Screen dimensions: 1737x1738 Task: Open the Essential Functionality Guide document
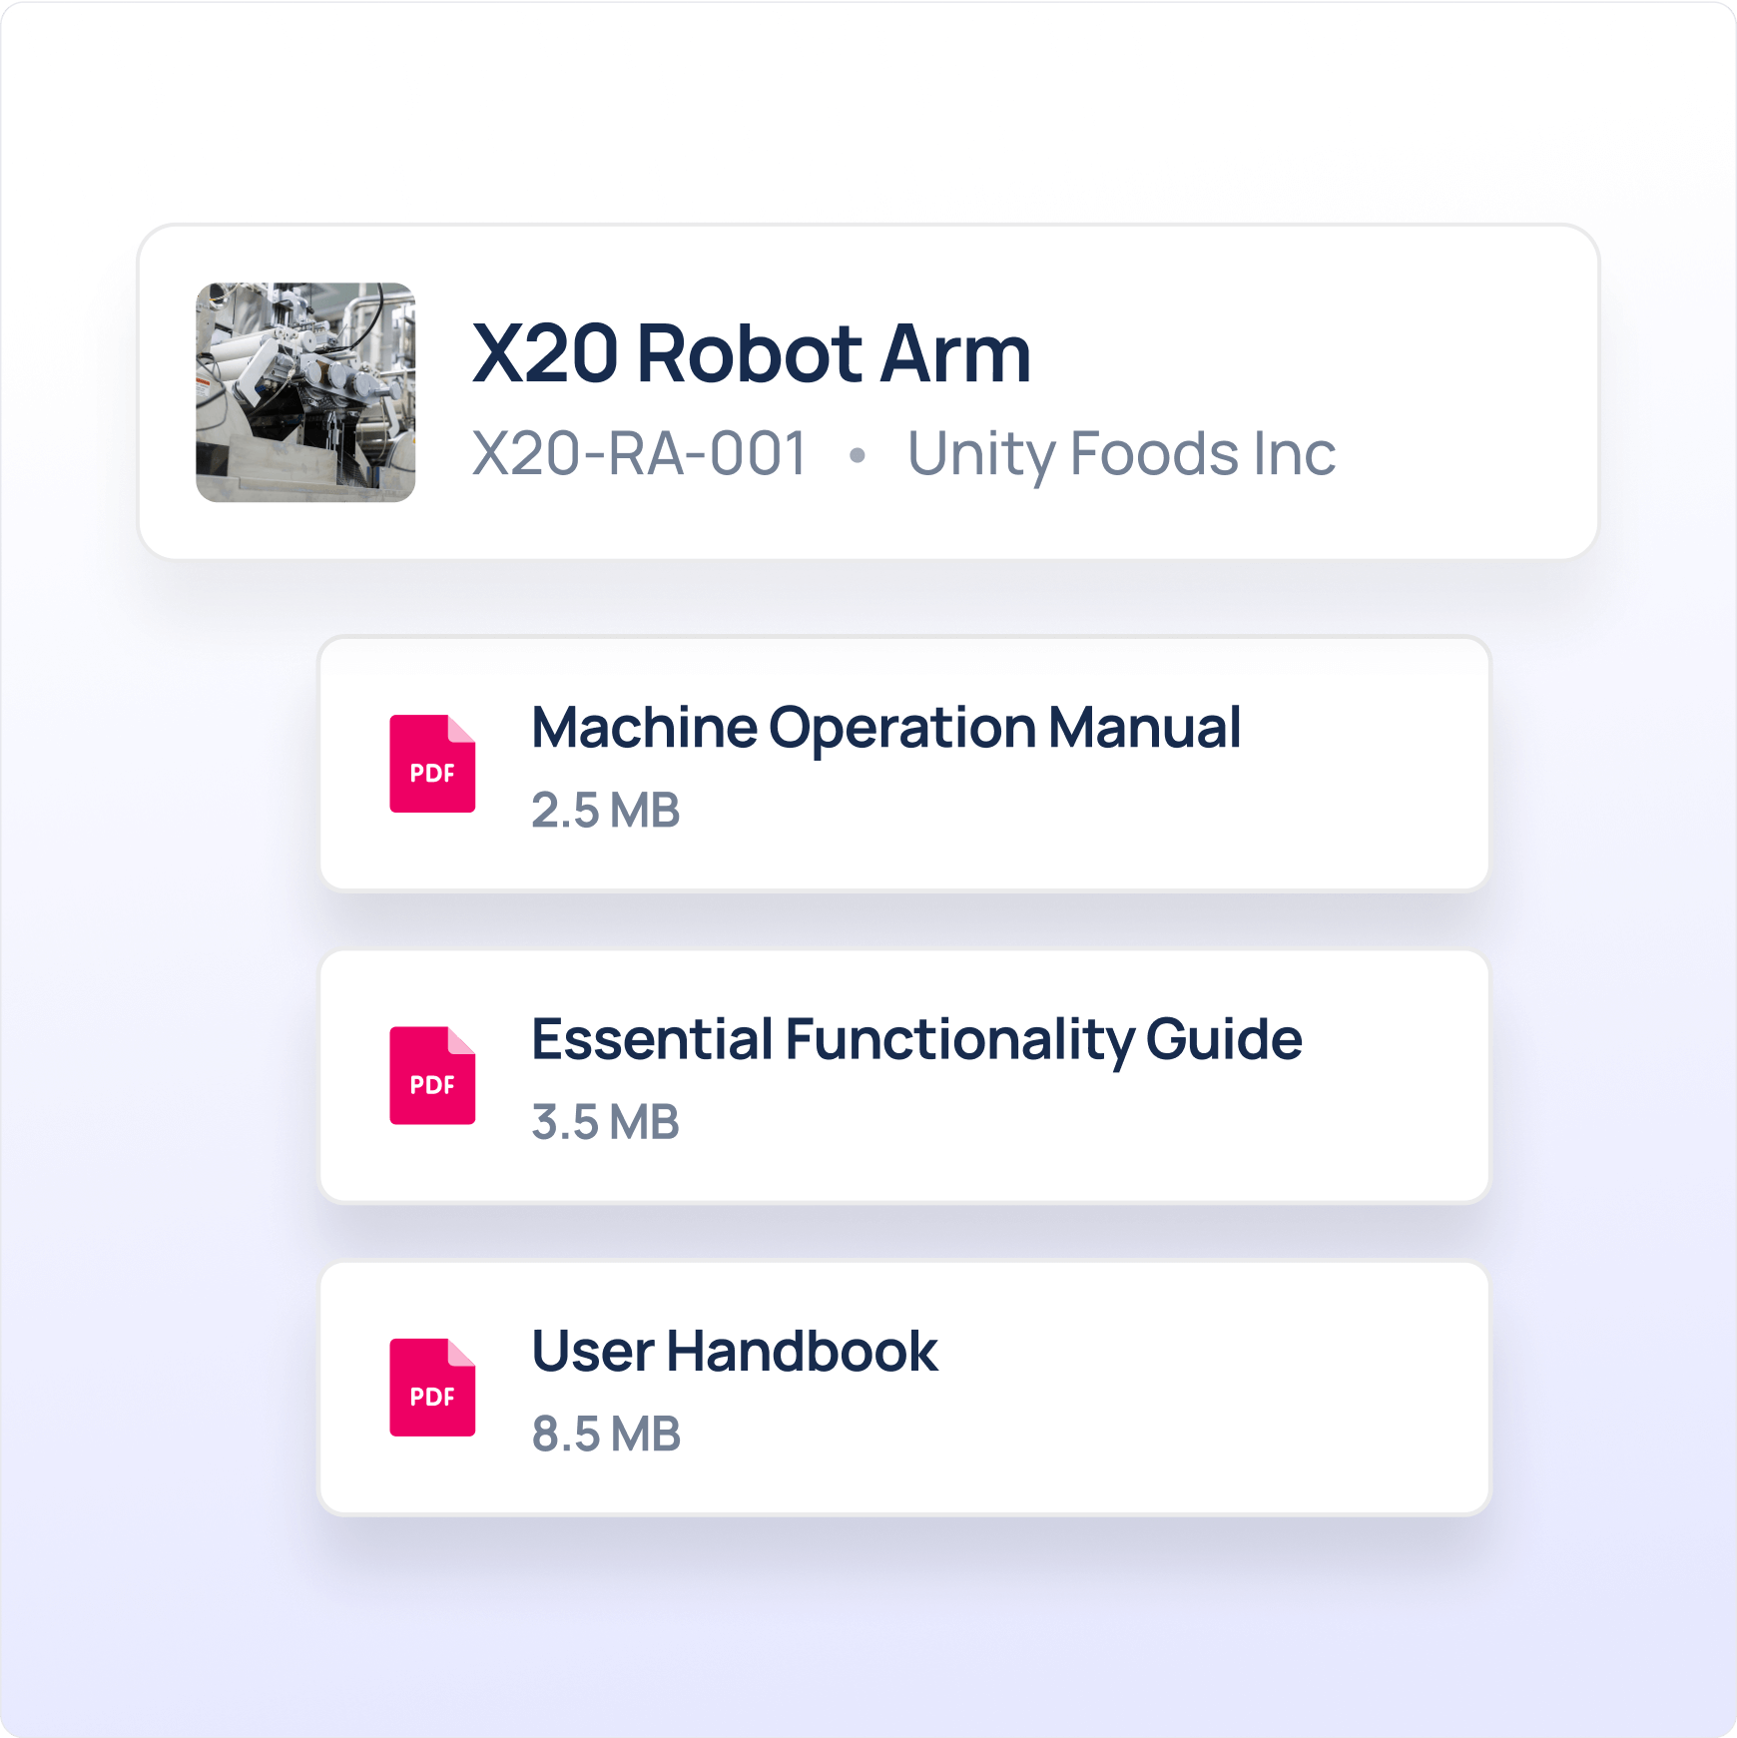(x=904, y=1076)
